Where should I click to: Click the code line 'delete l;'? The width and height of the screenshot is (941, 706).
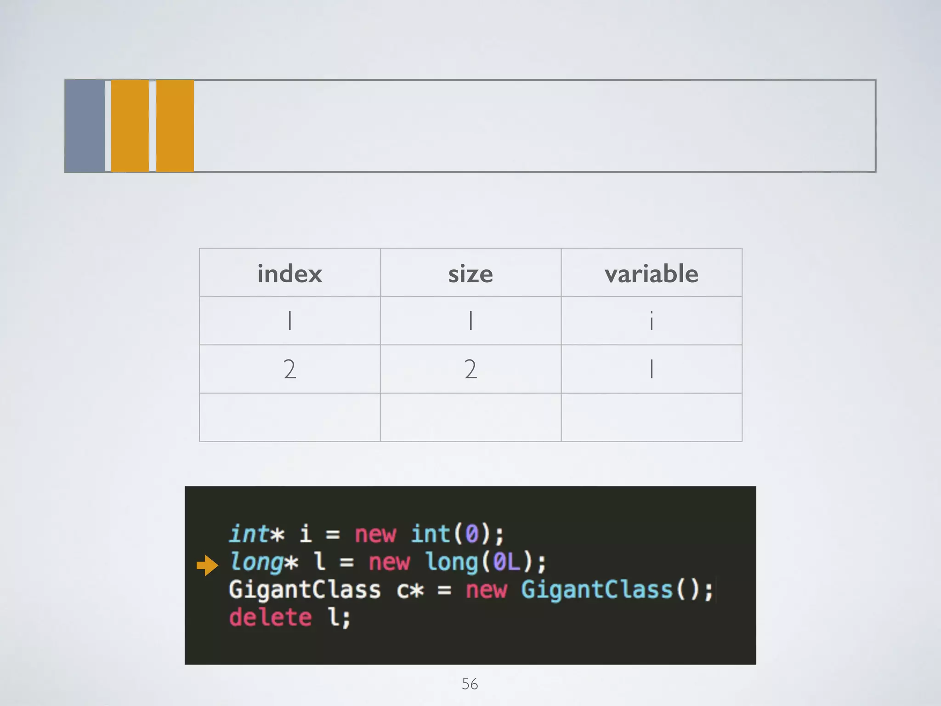pos(290,617)
